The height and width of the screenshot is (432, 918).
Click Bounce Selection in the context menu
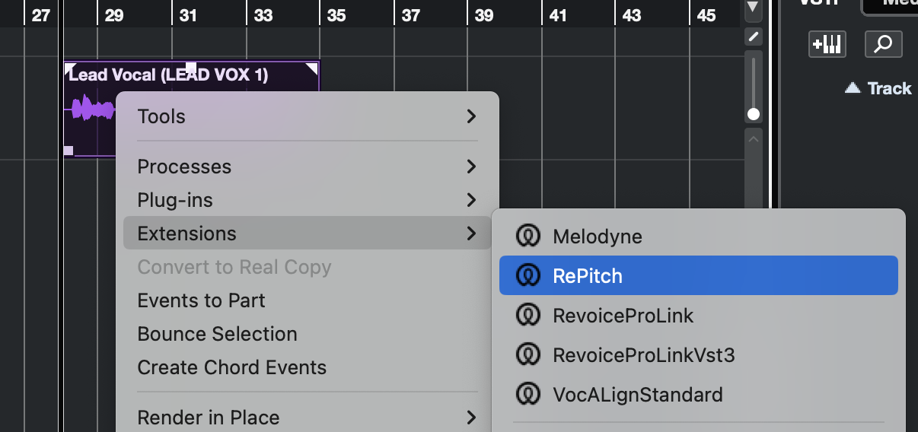(217, 334)
